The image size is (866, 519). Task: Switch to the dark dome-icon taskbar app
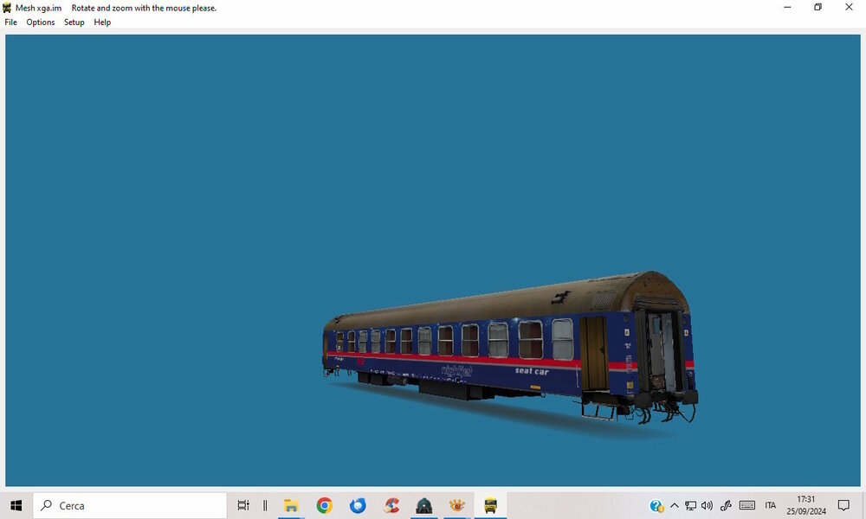(x=424, y=505)
